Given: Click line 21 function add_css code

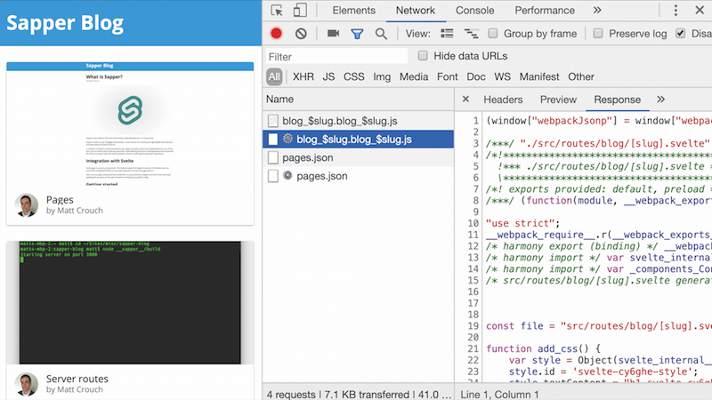Looking at the screenshot, I should pyautogui.click(x=543, y=348).
